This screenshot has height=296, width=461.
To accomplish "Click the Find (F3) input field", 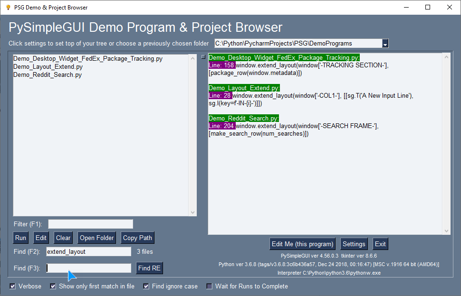I will (x=88, y=268).
